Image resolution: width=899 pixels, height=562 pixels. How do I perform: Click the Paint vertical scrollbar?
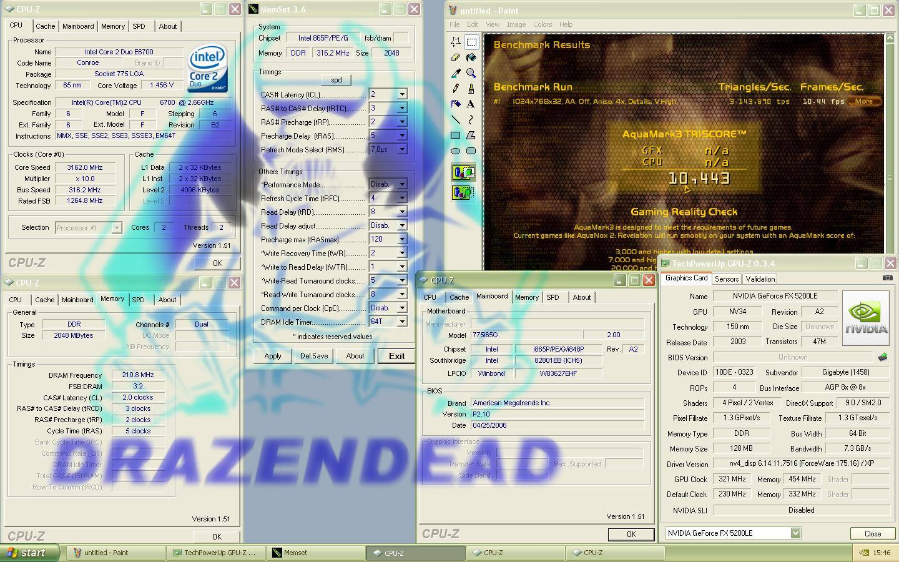click(x=890, y=152)
